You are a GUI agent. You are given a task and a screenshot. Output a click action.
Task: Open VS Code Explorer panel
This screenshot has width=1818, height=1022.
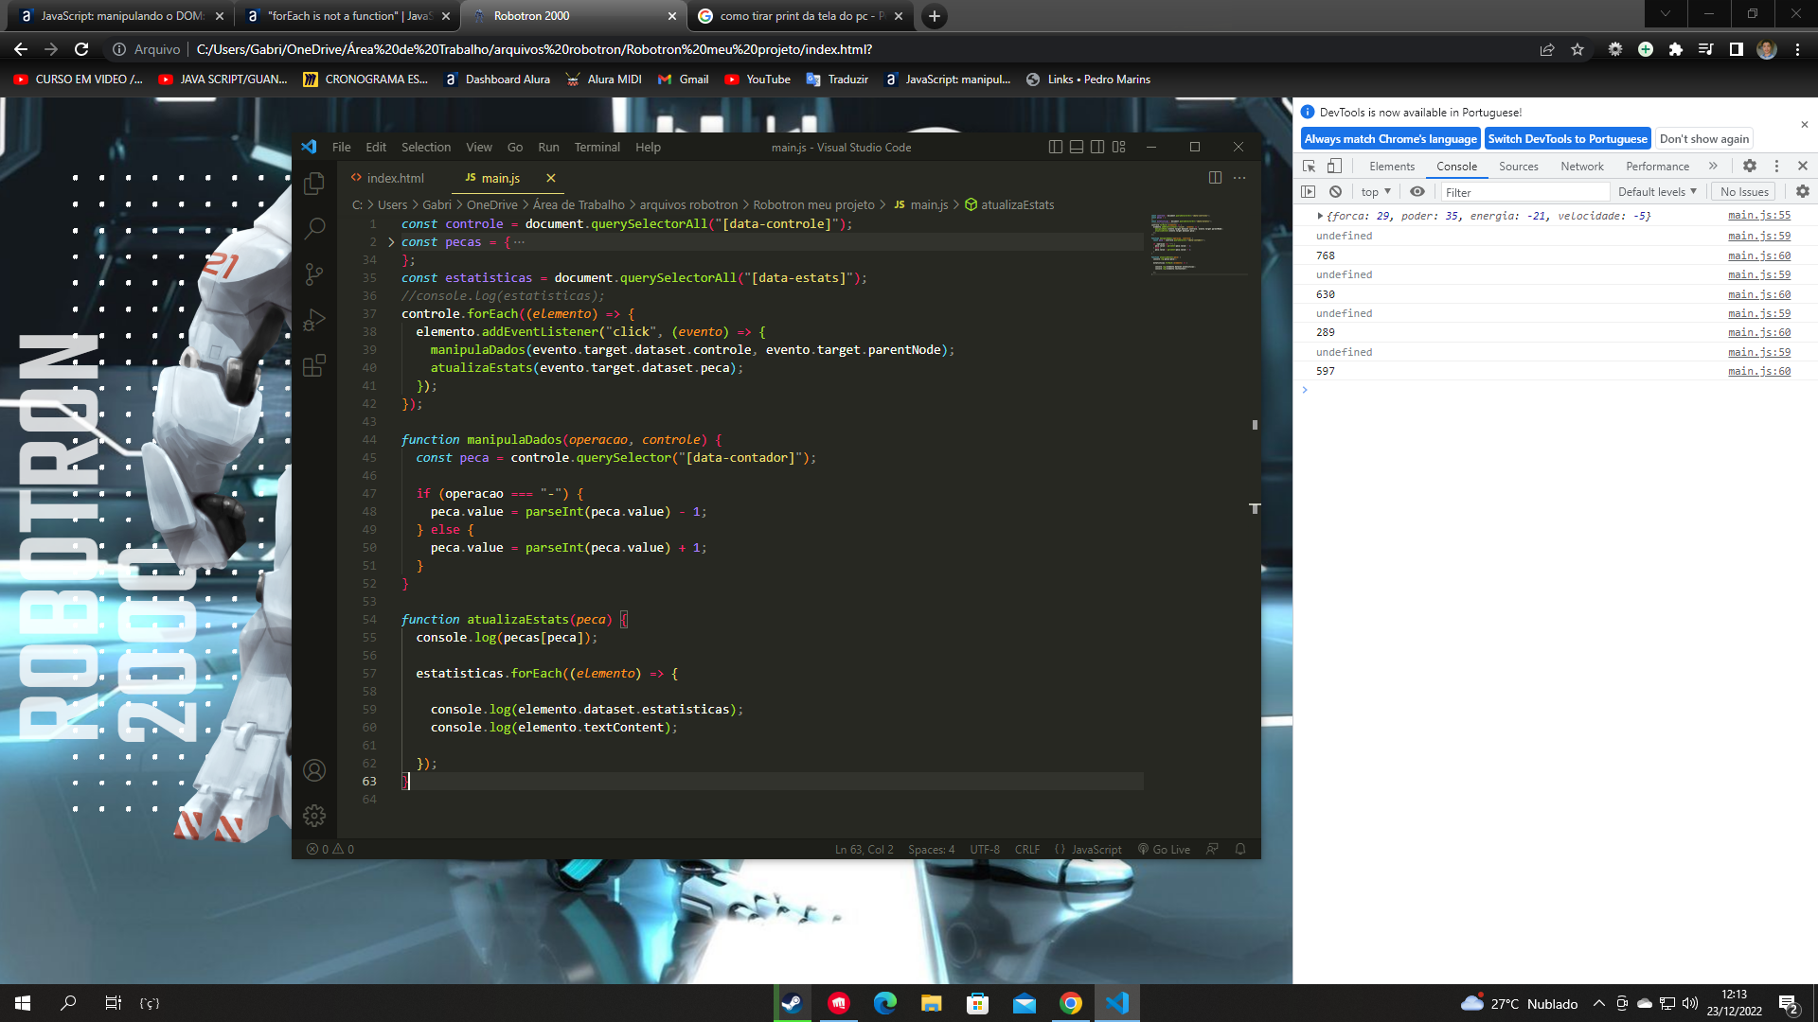coord(314,184)
